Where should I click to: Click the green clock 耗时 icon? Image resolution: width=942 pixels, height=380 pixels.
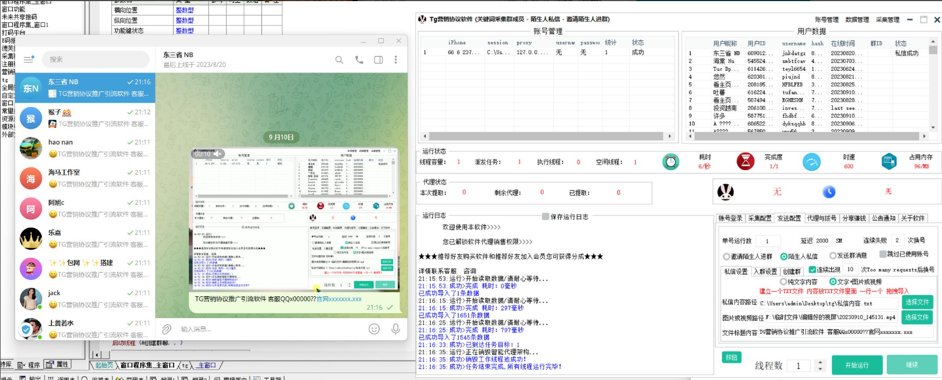pos(670,162)
